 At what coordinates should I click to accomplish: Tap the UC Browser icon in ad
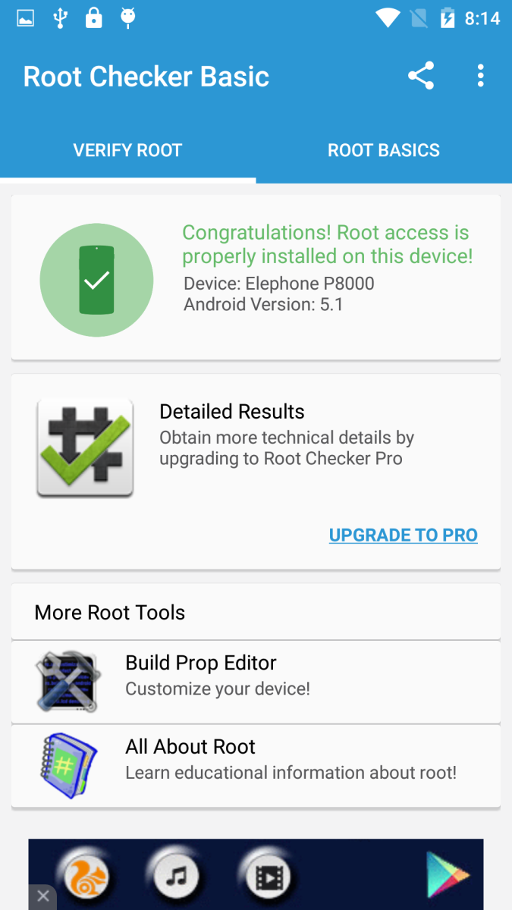83,877
